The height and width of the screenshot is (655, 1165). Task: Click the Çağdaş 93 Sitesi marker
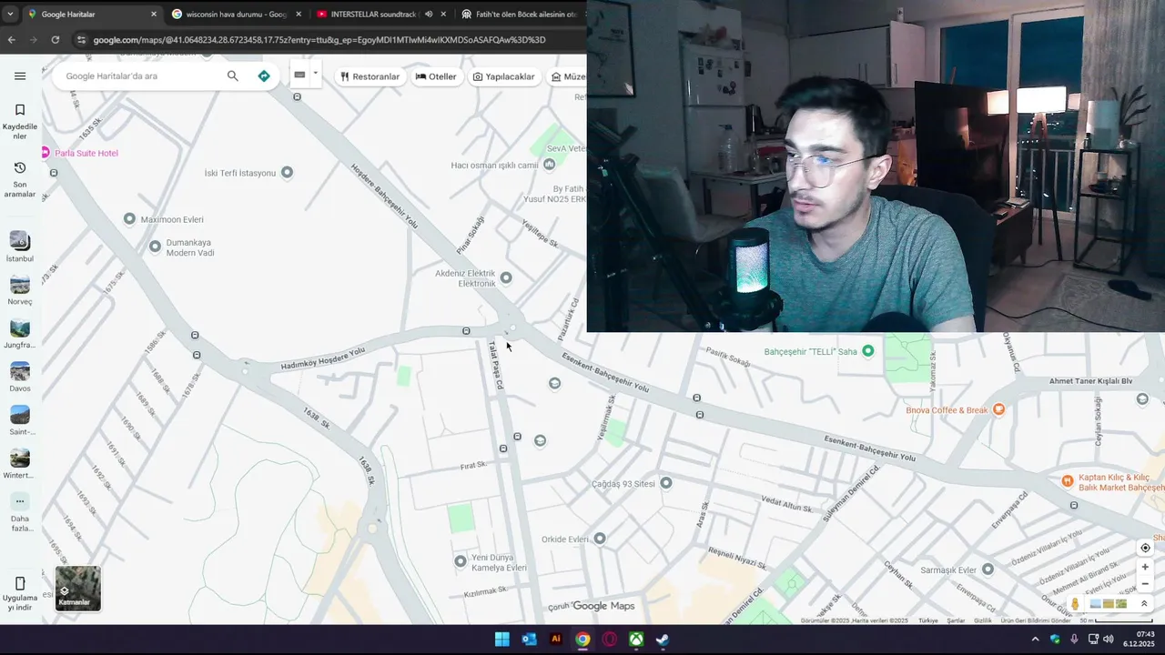click(666, 483)
